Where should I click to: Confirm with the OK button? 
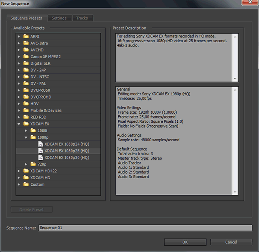[x=185, y=242]
